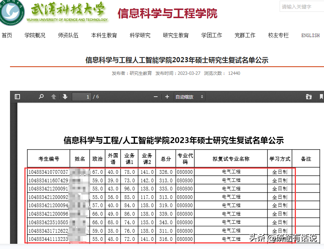Click the 业务课2 column header

point(147,159)
